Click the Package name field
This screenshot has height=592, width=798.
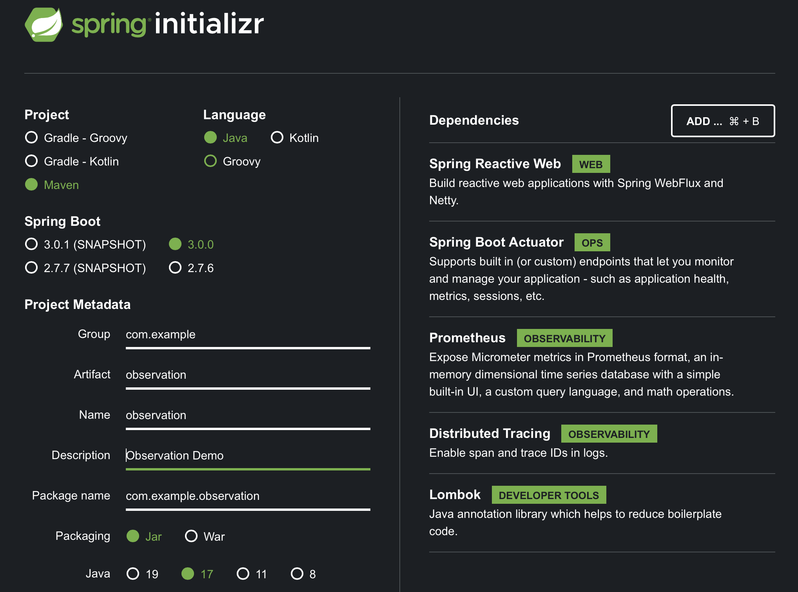click(248, 496)
